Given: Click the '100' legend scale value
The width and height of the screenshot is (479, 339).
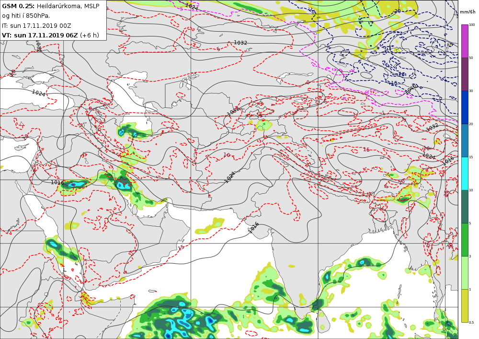Looking at the screenshot, I should (x=472, y=25).
